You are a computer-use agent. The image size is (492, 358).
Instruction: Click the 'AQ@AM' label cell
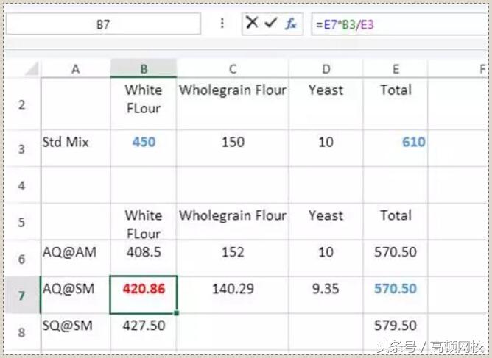click(76, 259)
